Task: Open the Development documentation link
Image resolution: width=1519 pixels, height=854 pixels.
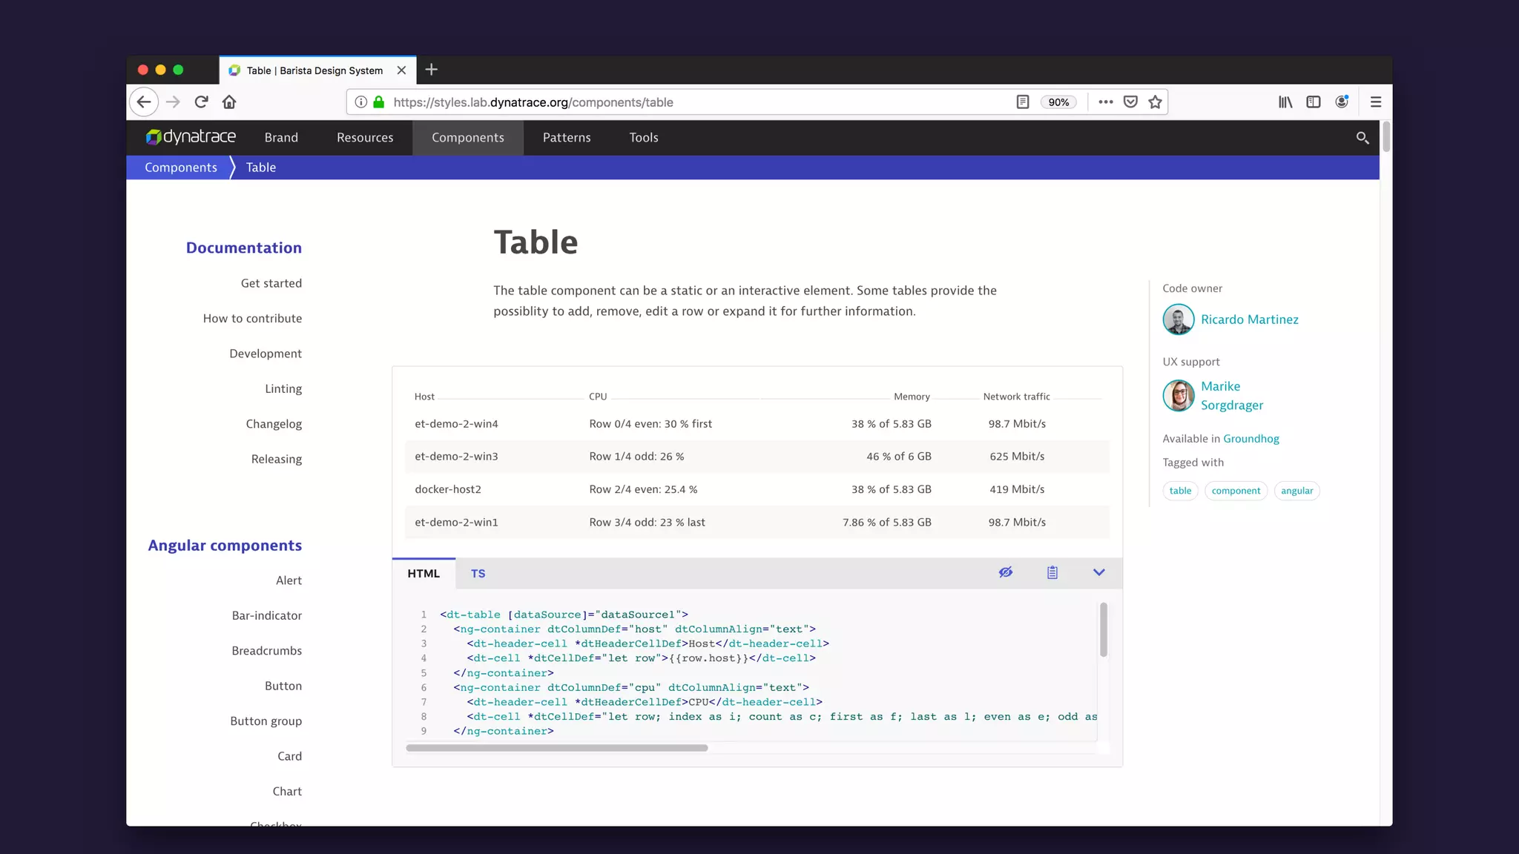Action: coord(266,354)
